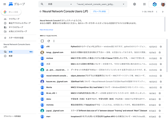Open the Different data size error conversation
The height and width of the screenshot is (119, 168).
(x=101, y=111)
